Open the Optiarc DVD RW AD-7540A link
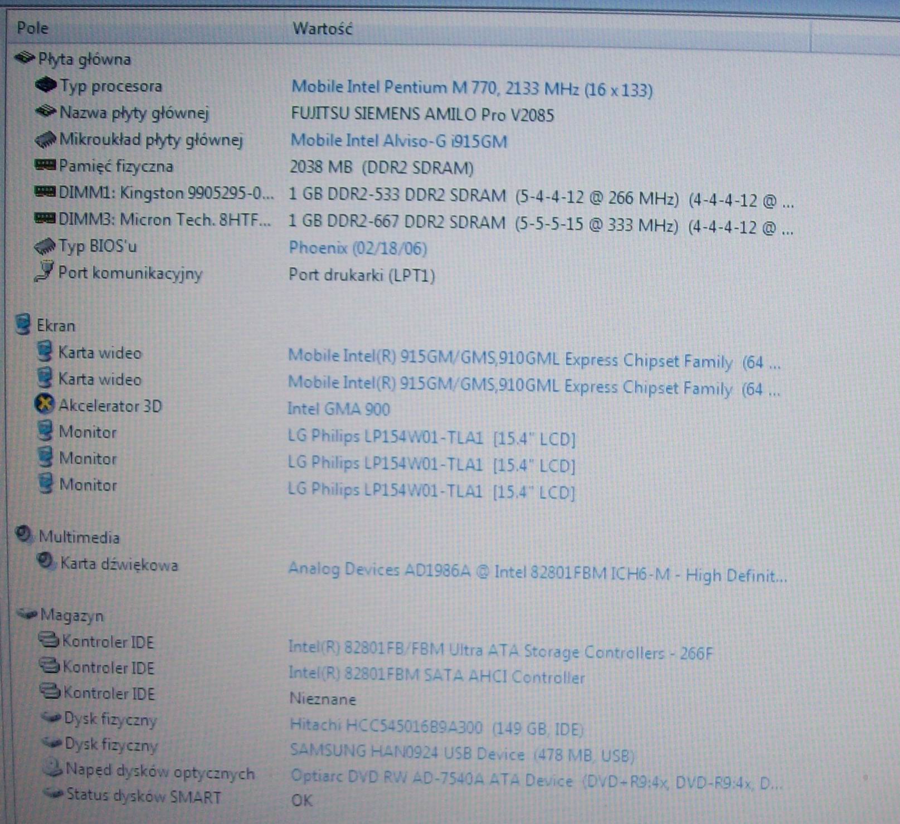 [537, 779]
